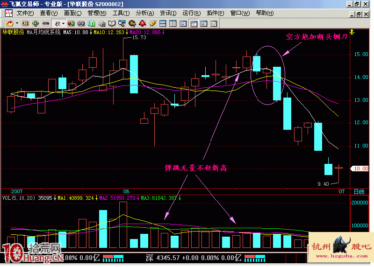
Task: Open the 查看(V) menu
Action: coord(49,13)
